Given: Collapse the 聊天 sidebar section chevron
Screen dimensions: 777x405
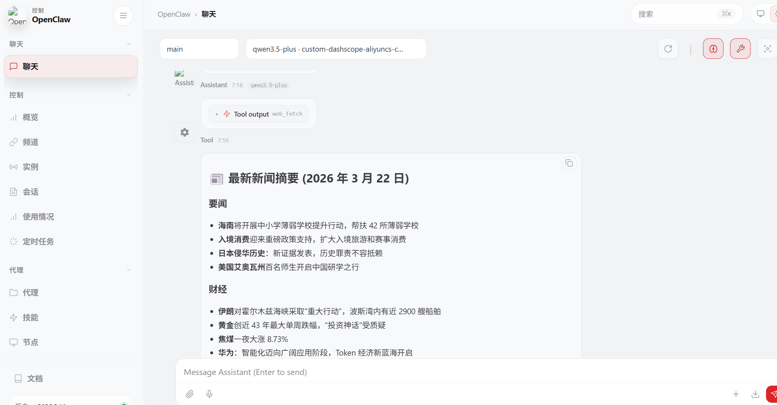Looking at the screenshot, I should pyautogui.click(x=129, y=44).
